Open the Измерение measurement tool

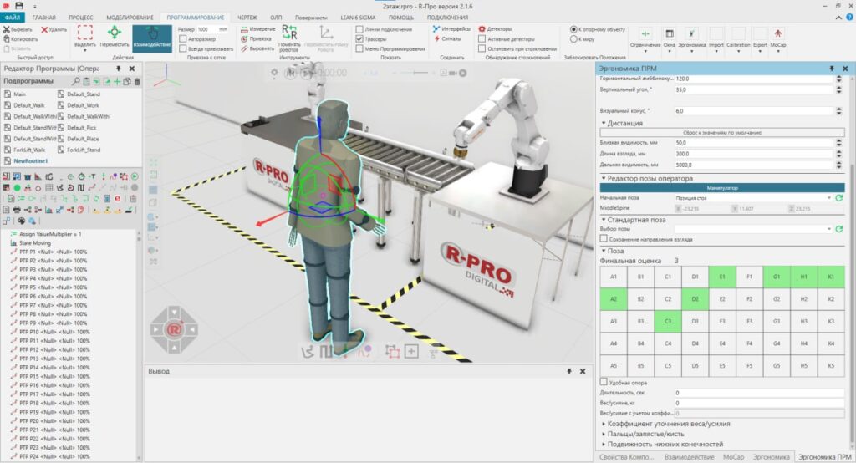click(258, 28)
